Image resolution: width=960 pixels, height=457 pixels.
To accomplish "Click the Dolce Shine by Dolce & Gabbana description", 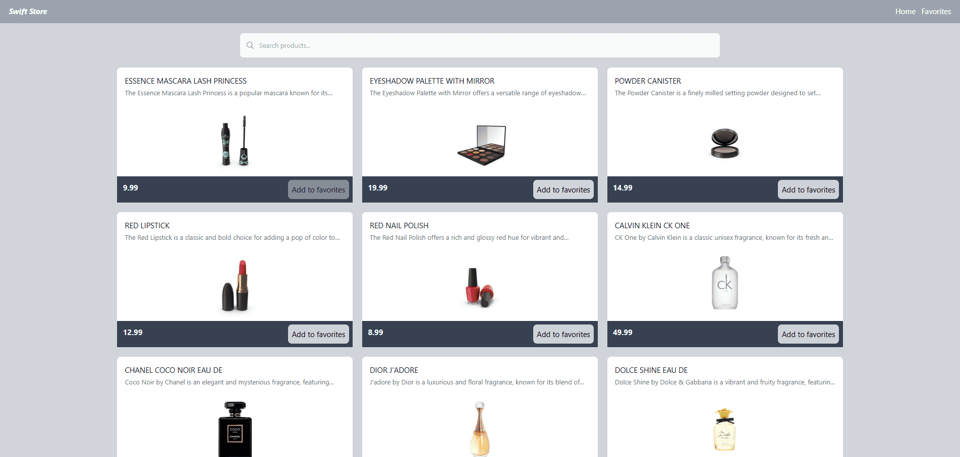I will [725, 382].
